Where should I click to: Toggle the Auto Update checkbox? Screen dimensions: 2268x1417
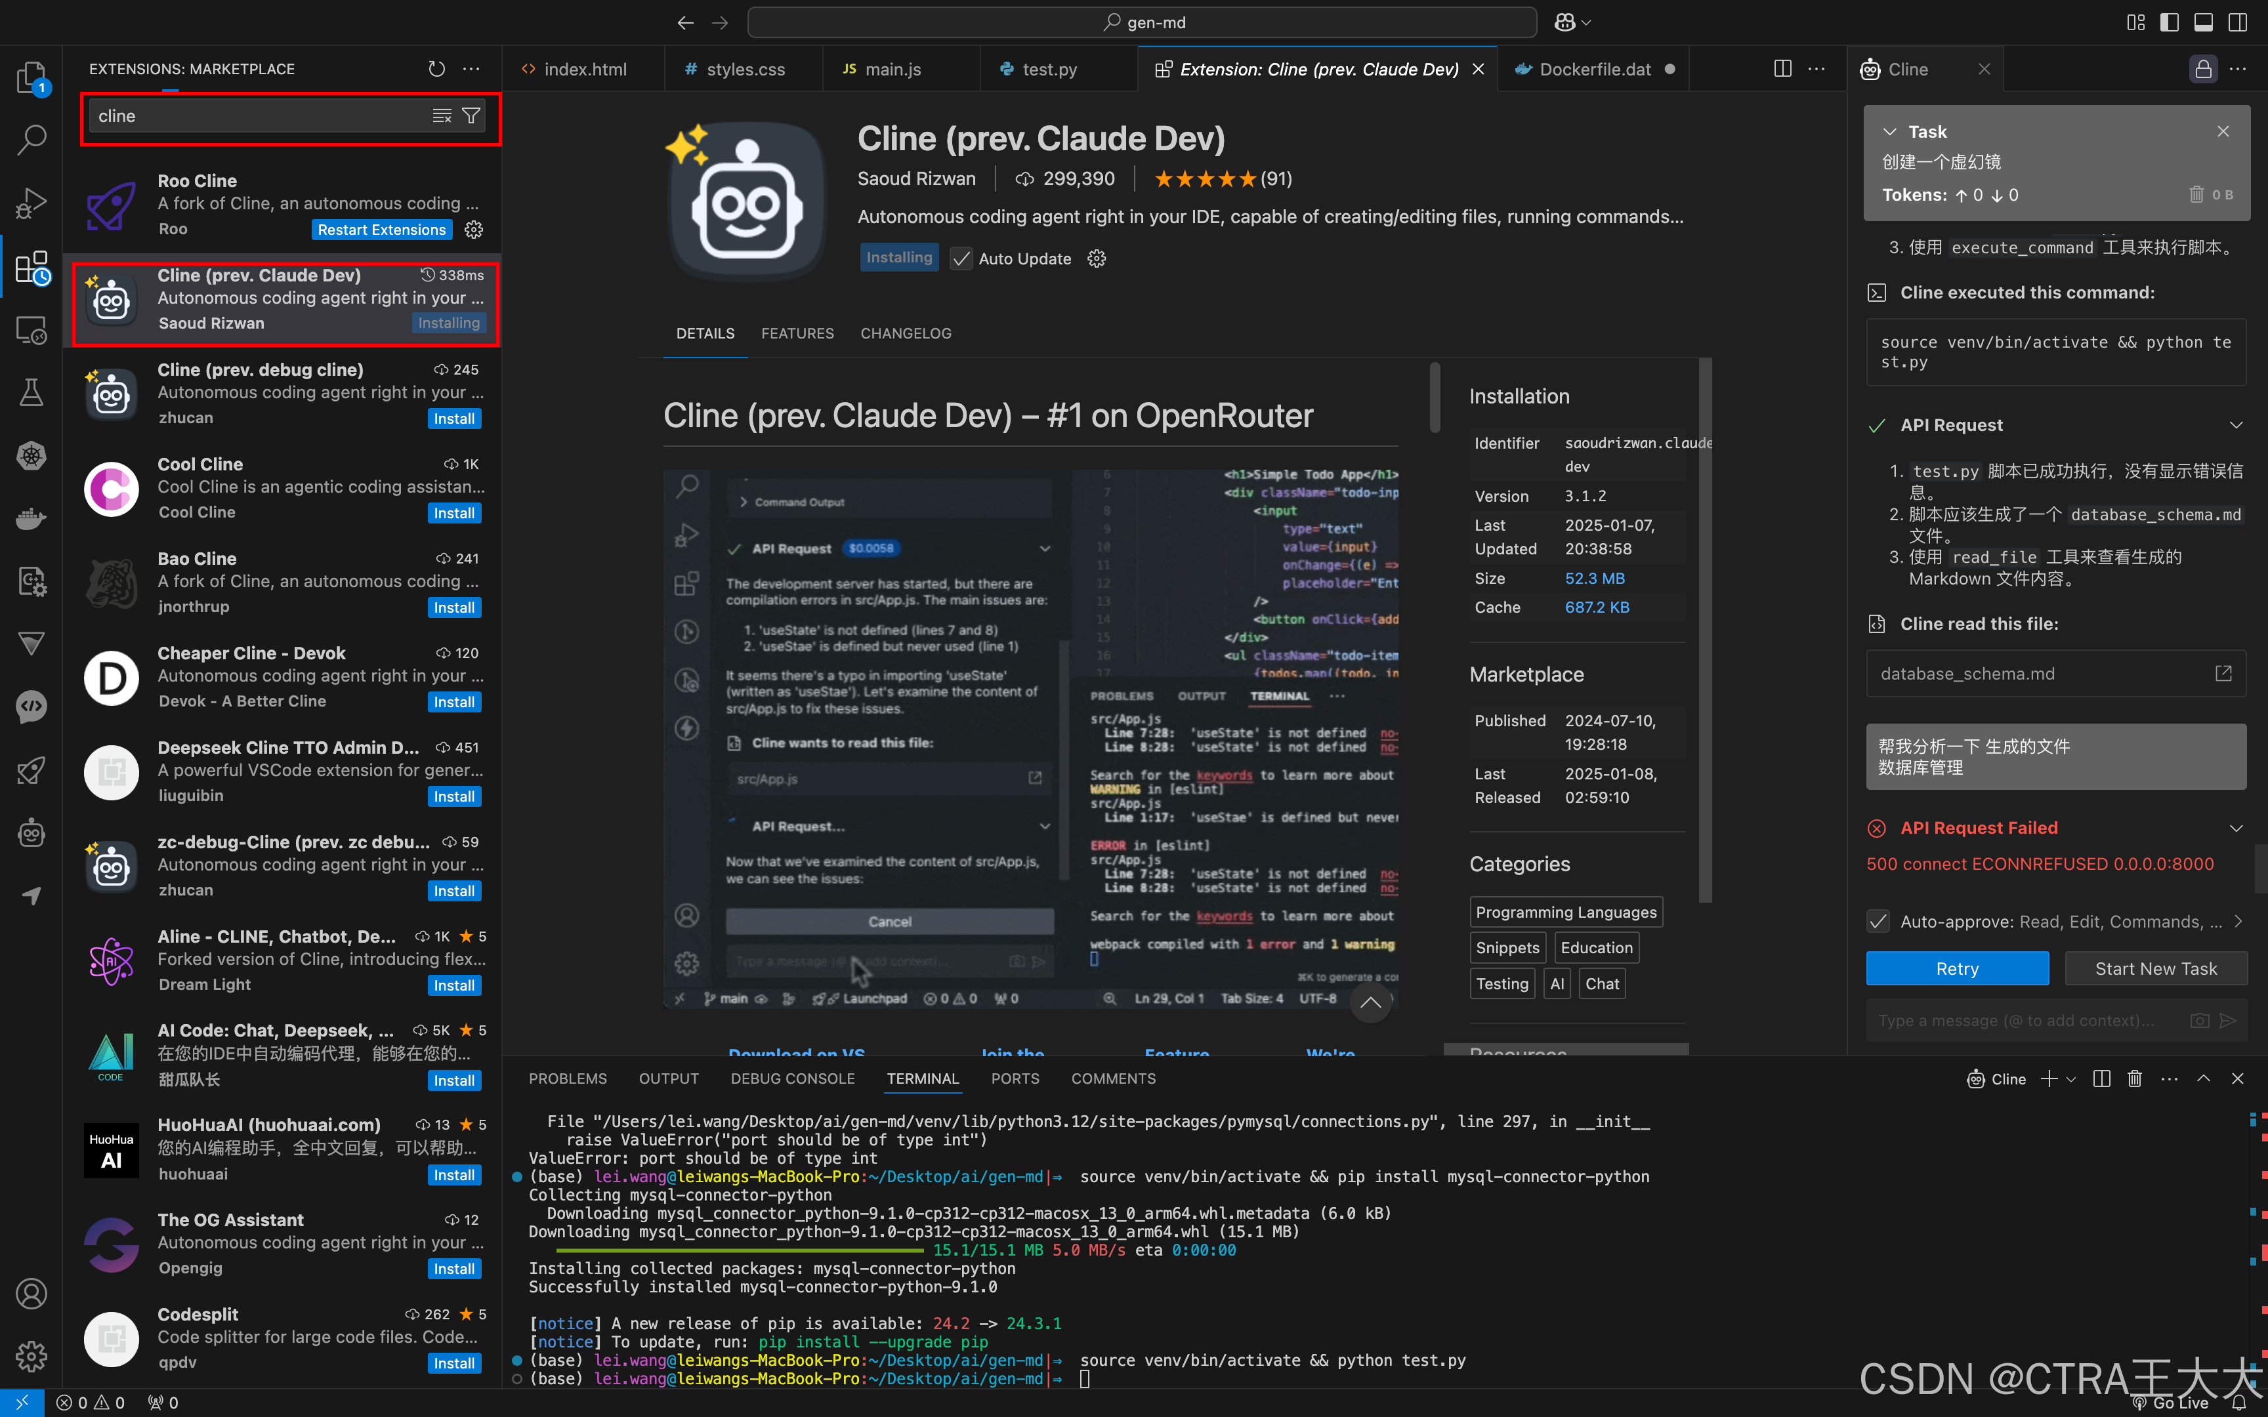coord(961,258)
